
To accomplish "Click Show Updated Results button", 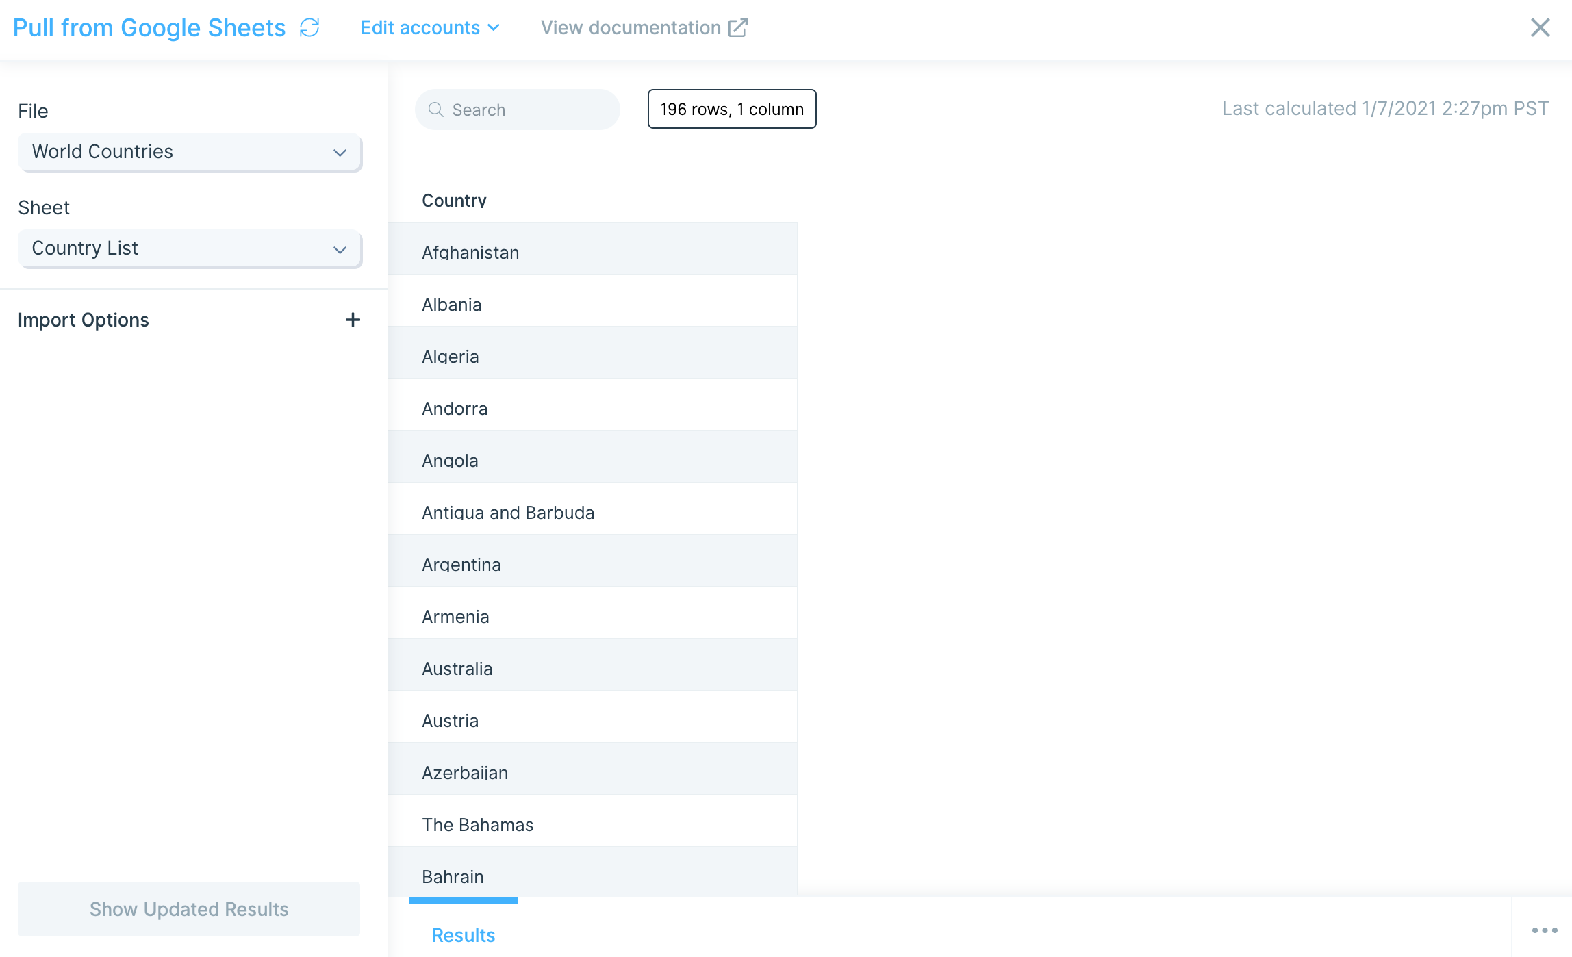I will [189, 909].
